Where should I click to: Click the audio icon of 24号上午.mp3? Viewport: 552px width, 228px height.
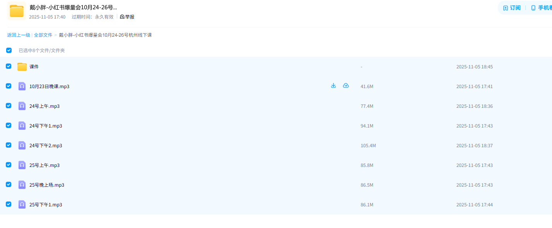[x=22, y=106]
